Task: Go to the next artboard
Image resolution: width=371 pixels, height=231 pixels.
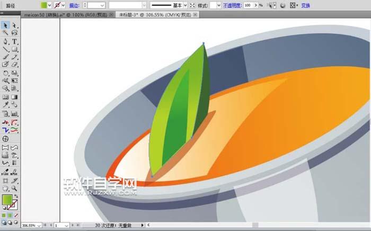Action: click(73, 225)
